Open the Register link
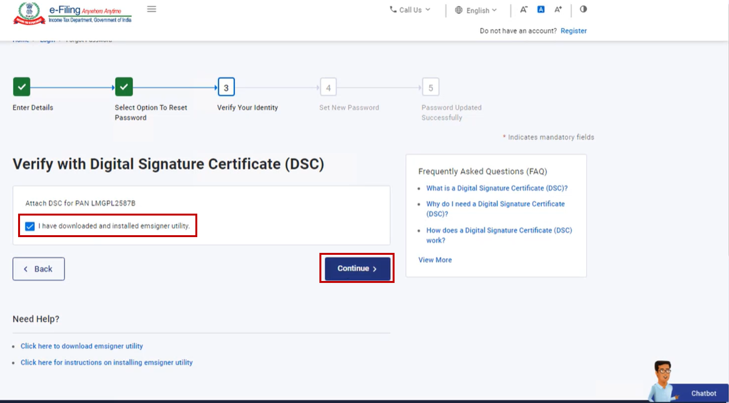The image size is (729, 403). point(573,31)
